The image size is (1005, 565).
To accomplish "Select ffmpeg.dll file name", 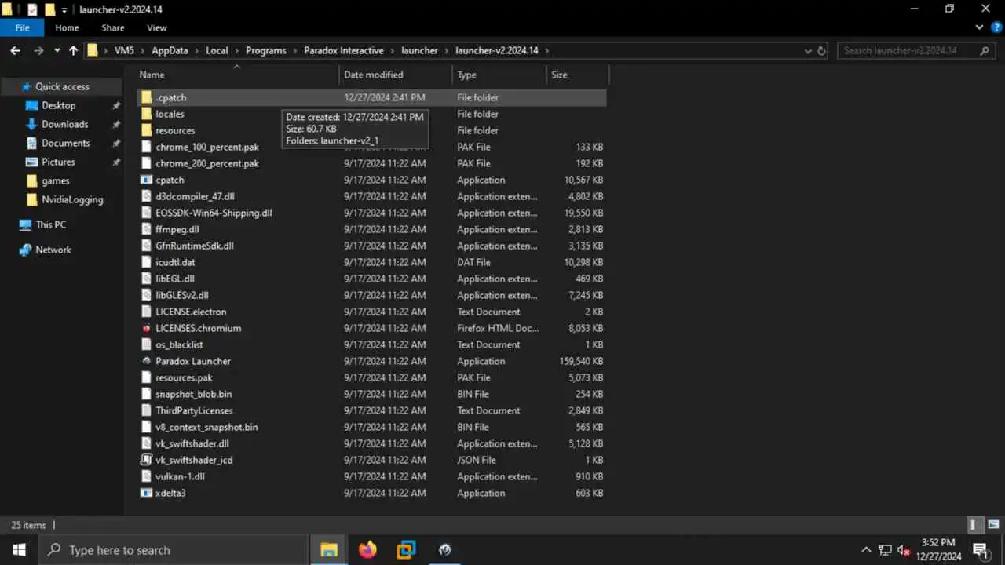I will click(x=177, y=229).
